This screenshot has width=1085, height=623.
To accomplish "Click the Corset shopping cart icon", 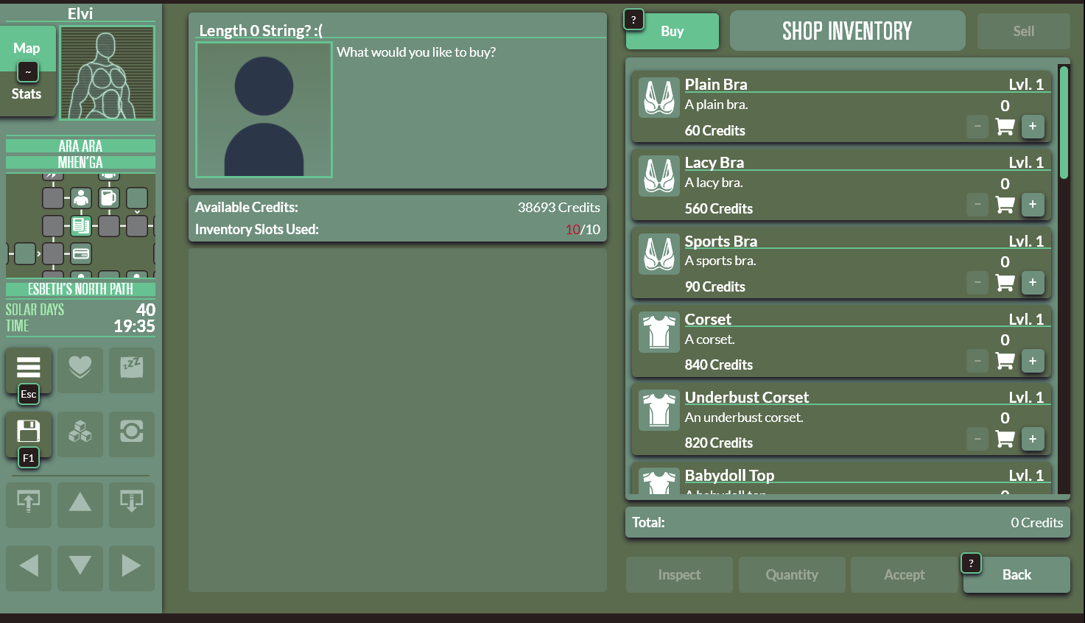I will coord(1005,361).
